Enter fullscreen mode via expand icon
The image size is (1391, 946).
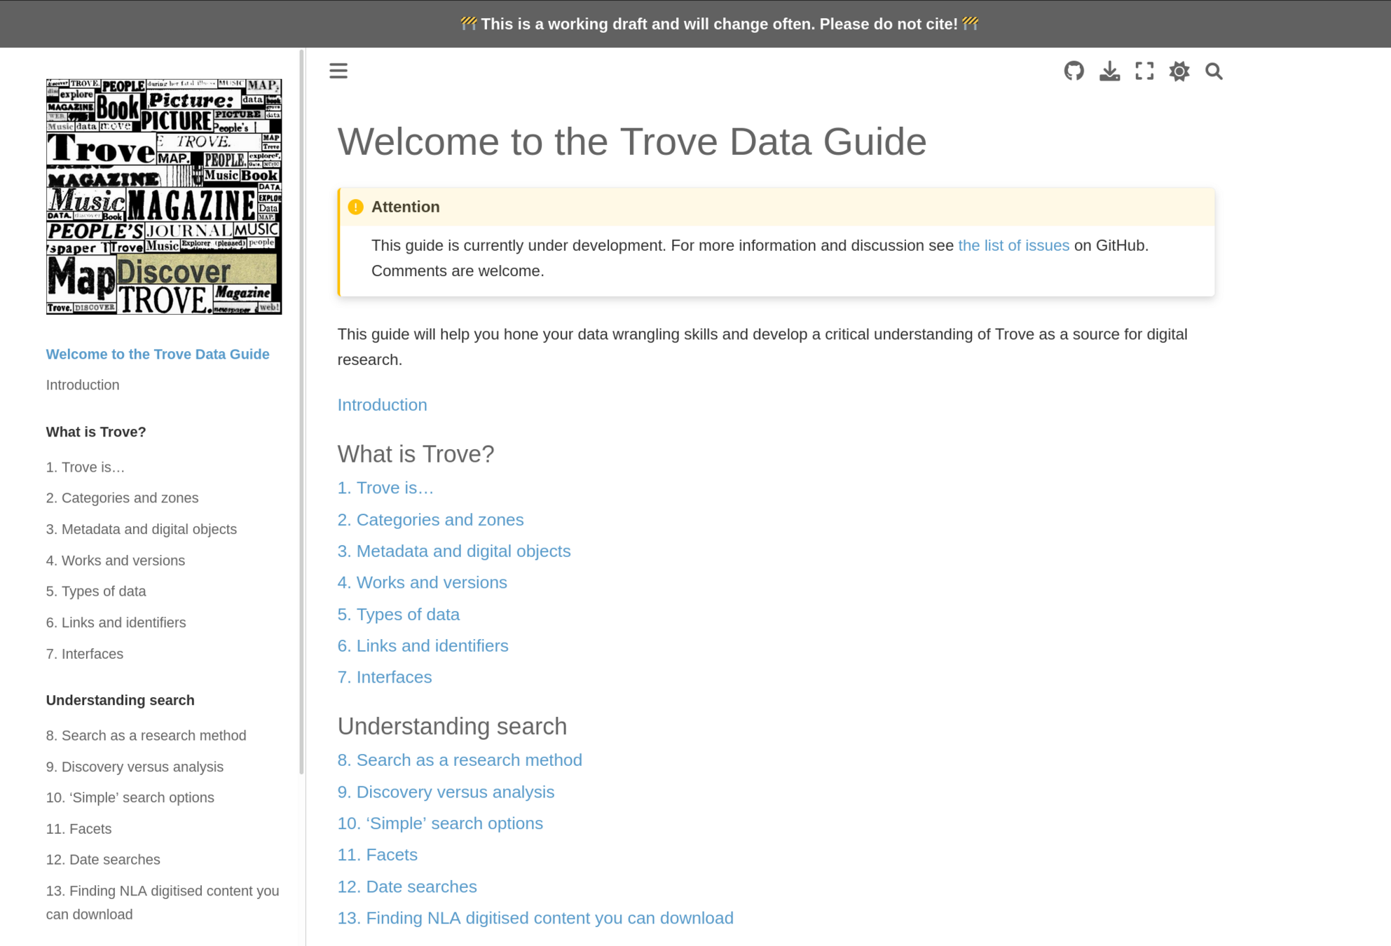click(x=1144, y=71)
